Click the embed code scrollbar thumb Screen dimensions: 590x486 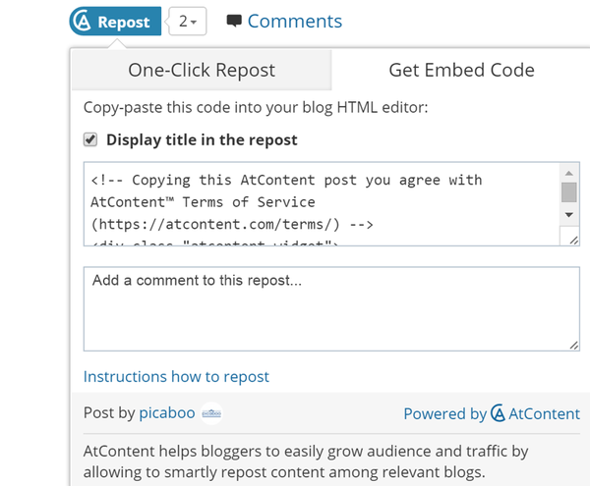(568, 190)
